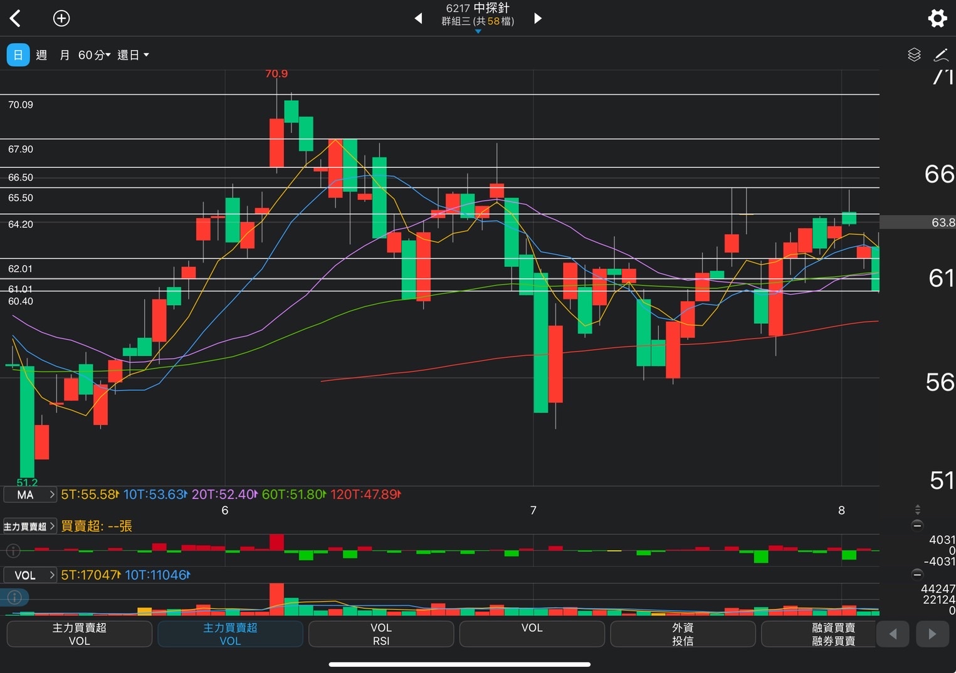Screen dimensions: 956x673
Task: Page indicator buttons to the left
Action: click(x=893, y=634)
